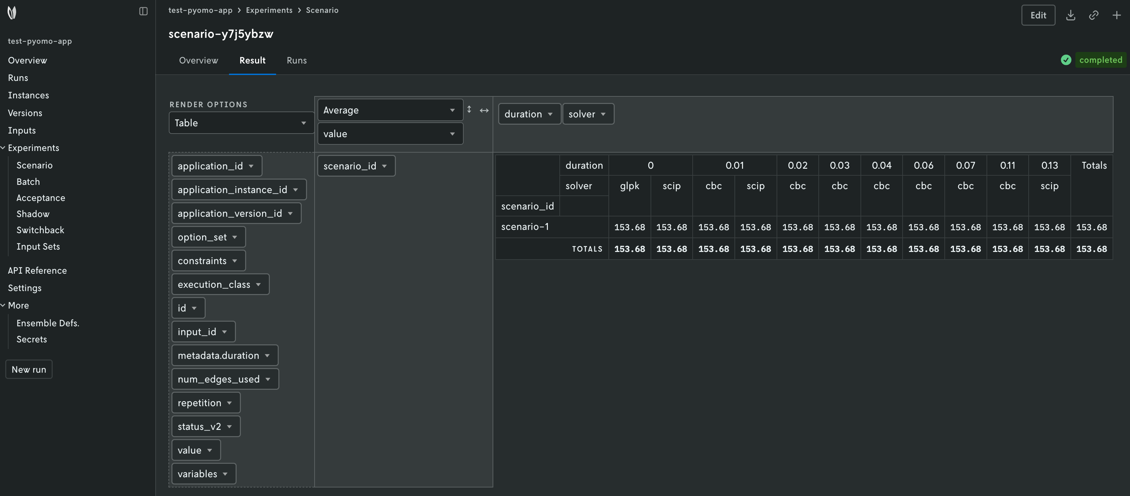Switch to the Overview tab
This screenshot has width=1130, height=496.
pyautogui.click(x=198, y=61)
